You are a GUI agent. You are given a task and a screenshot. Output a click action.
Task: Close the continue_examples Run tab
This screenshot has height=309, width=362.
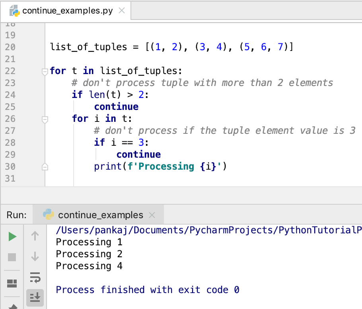point(152,215)
